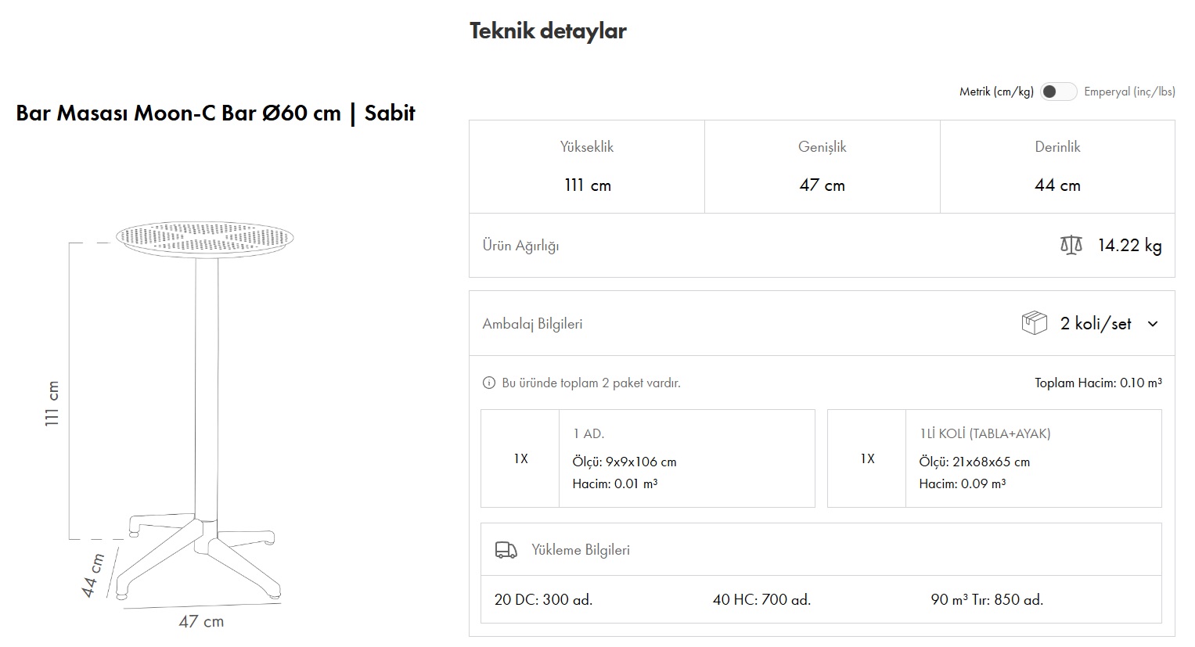Select the Derinlik 44 cm cell
This screenshot has height=647, width=1195.
click(x=1057, y=167)
